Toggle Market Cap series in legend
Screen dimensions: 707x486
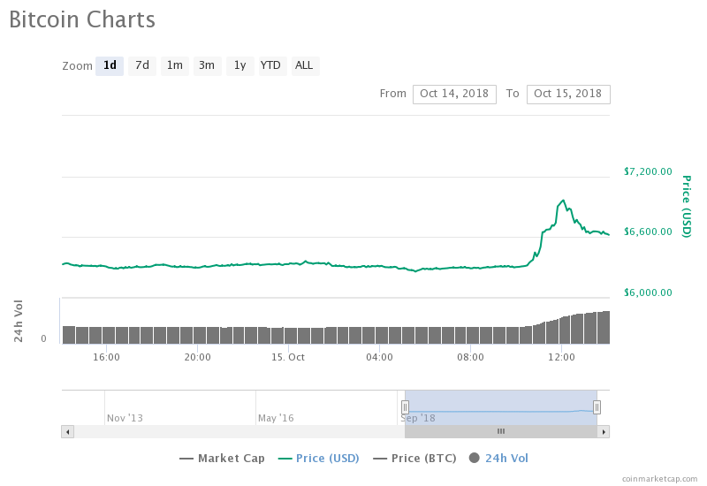222,459
